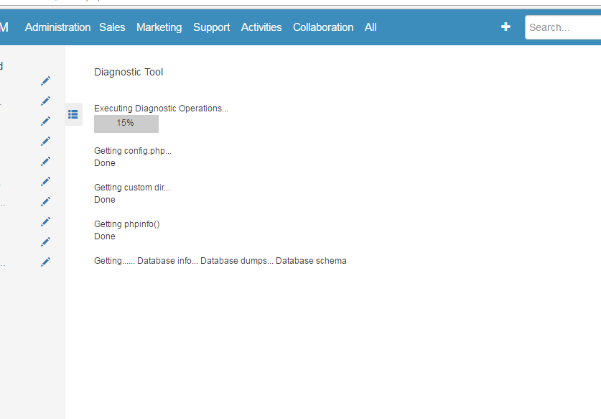
Task: Click Done under Getting phpinfo()
Action: [x=105, y=236]
